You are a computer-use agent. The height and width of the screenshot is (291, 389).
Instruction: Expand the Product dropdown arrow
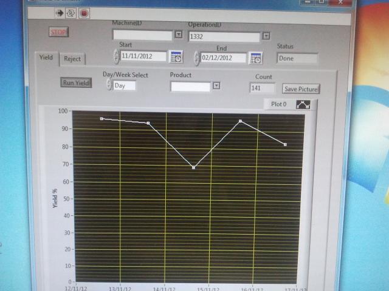point(216,86)
